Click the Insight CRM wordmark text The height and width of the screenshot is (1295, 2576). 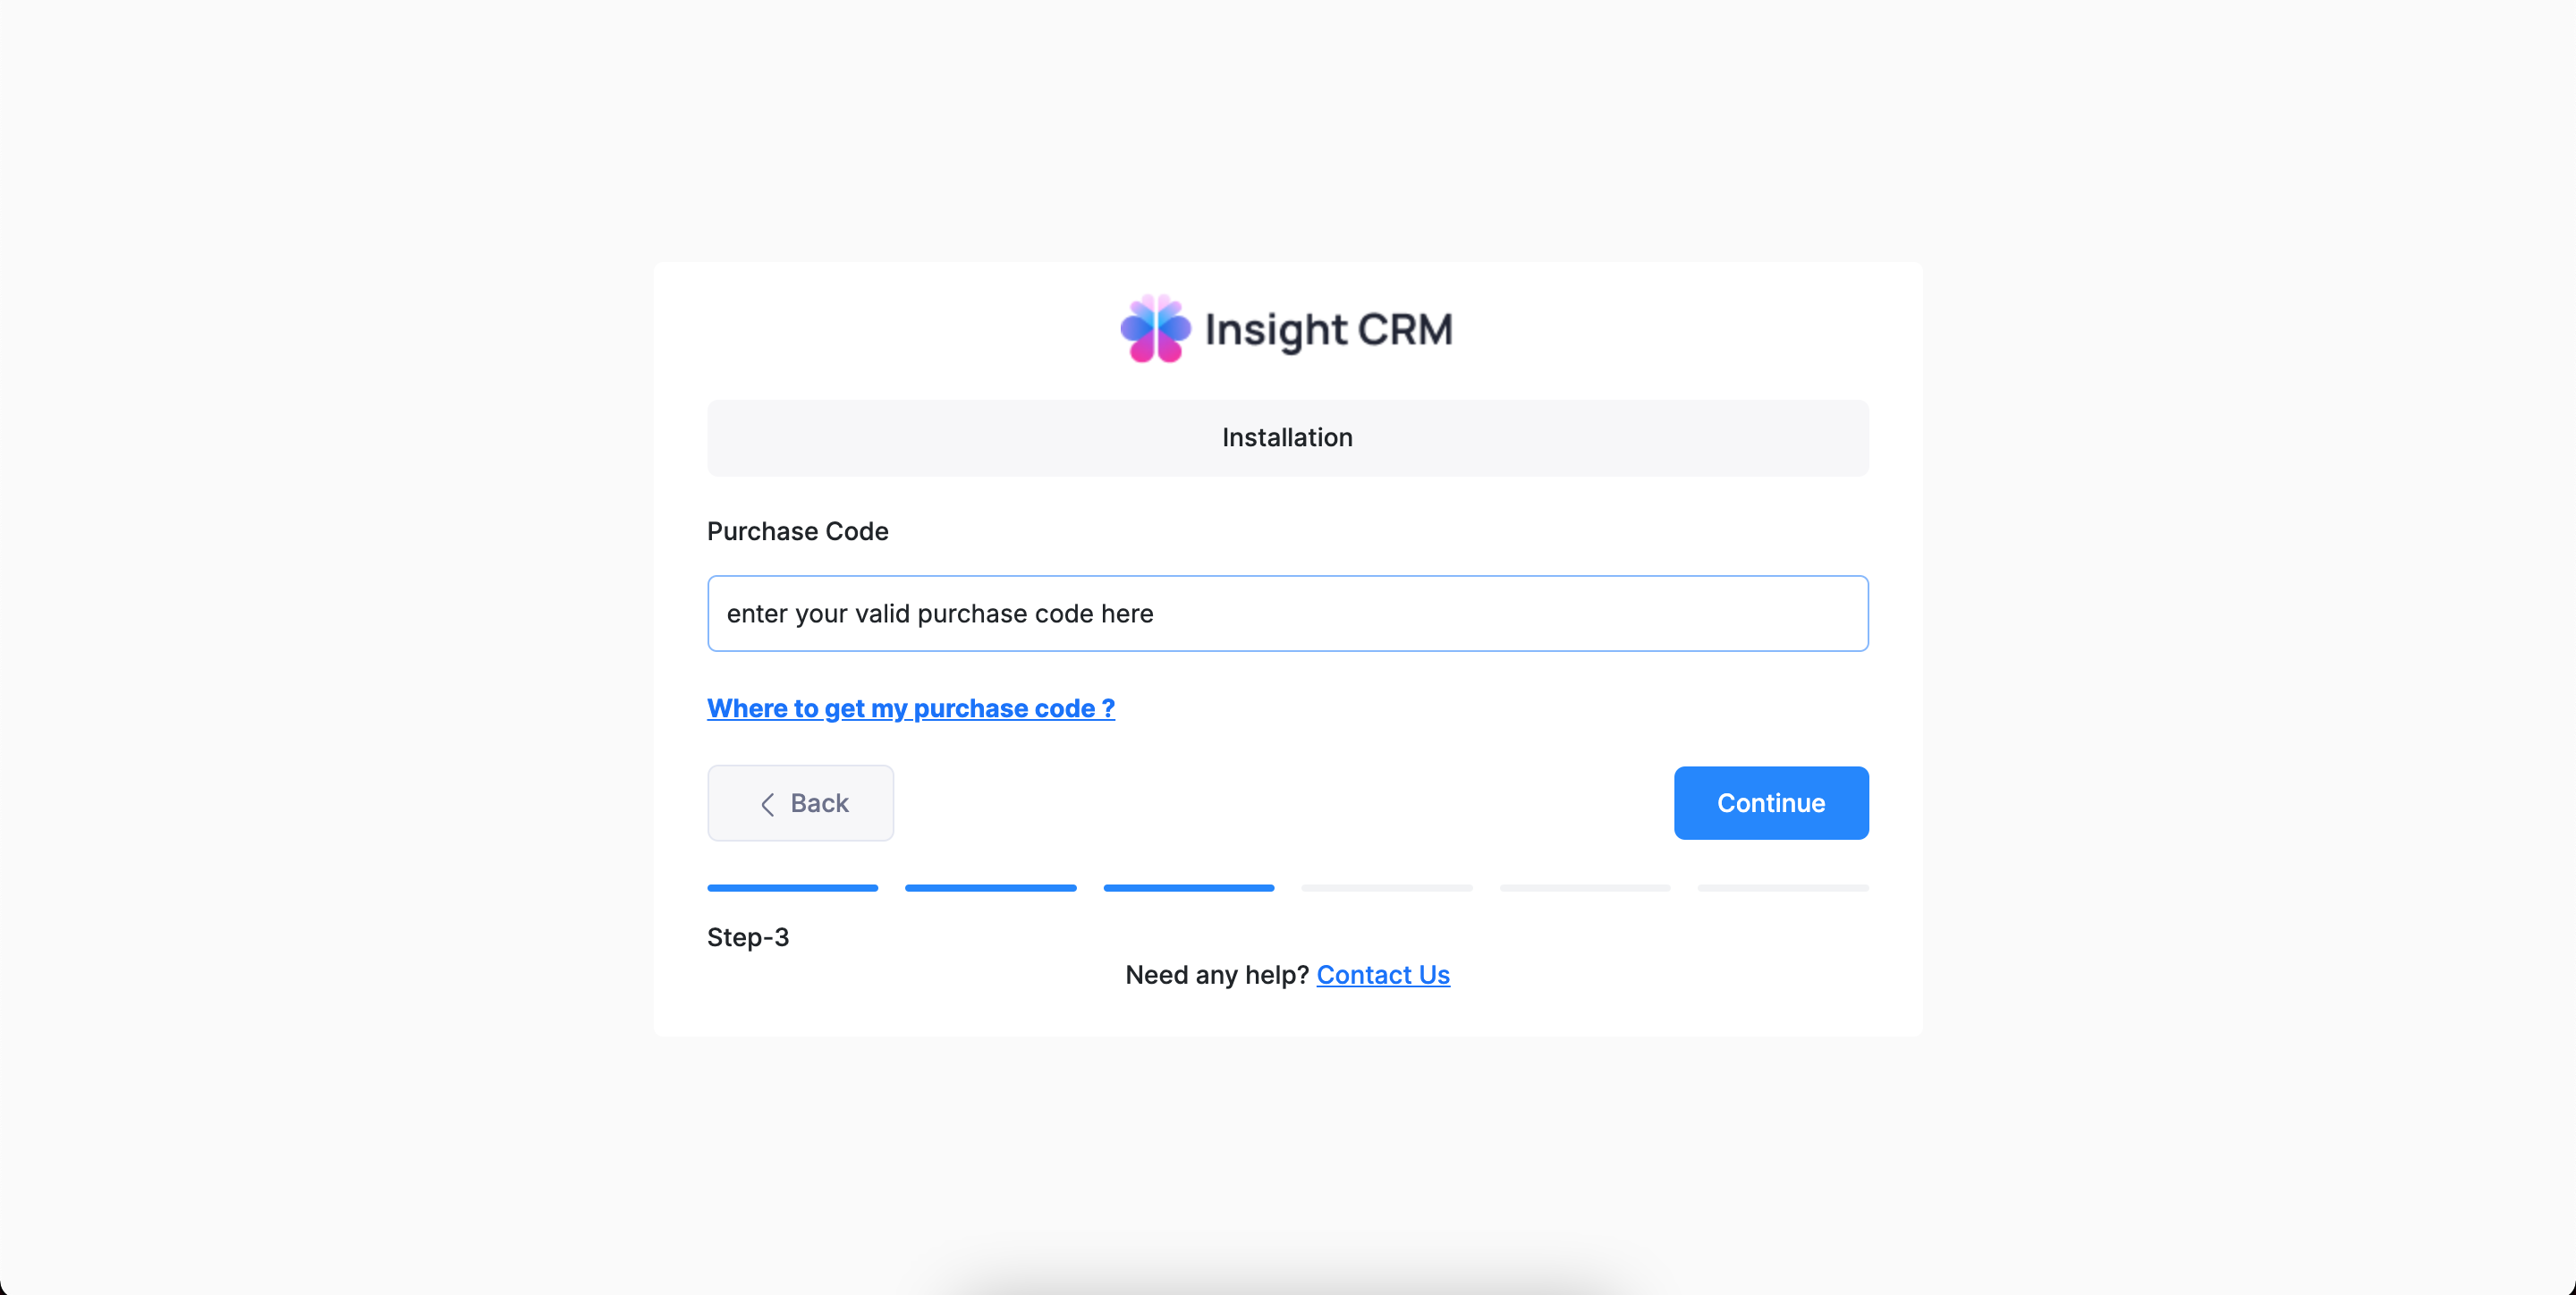click(1328, 330)
